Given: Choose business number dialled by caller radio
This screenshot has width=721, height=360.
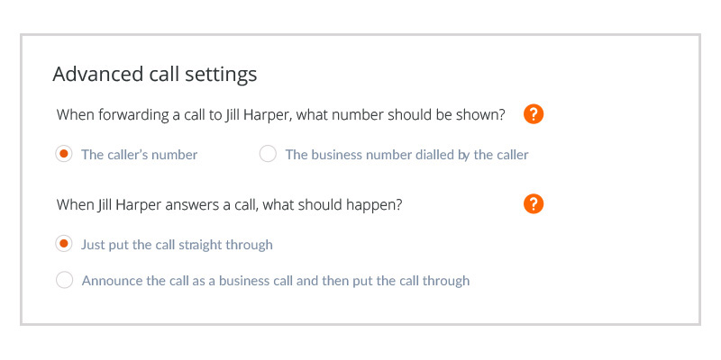Looking at the screenshot, I should 268,154.
